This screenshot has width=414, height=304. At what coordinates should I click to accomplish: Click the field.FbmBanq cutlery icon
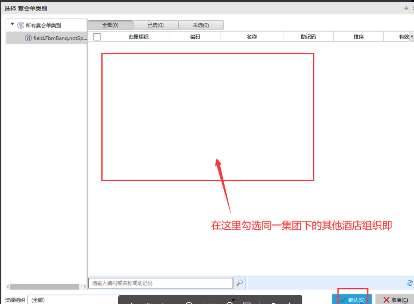click(28, 38)
